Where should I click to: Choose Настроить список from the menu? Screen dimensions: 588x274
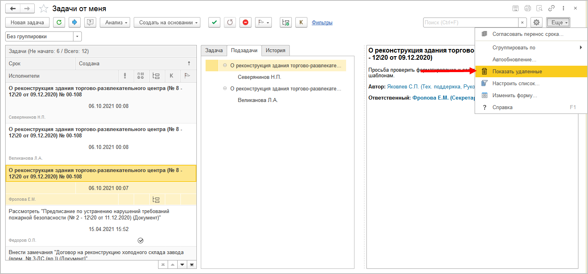click(516, 84)
